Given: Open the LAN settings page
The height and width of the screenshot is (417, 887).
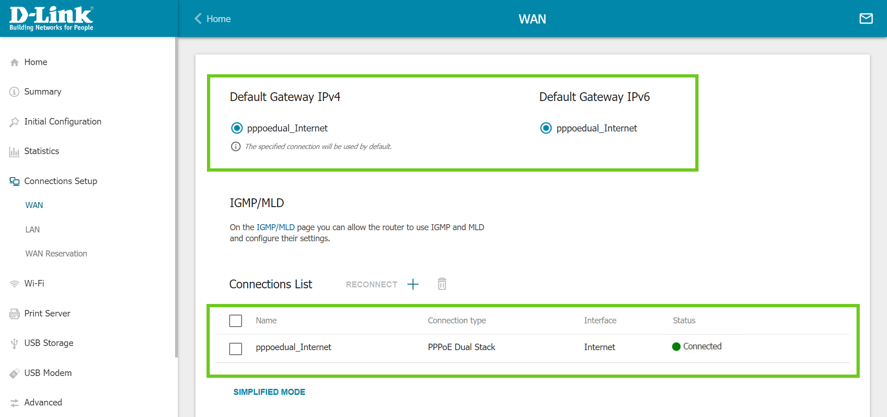Looking at the screenshot, I should point(32,230).
